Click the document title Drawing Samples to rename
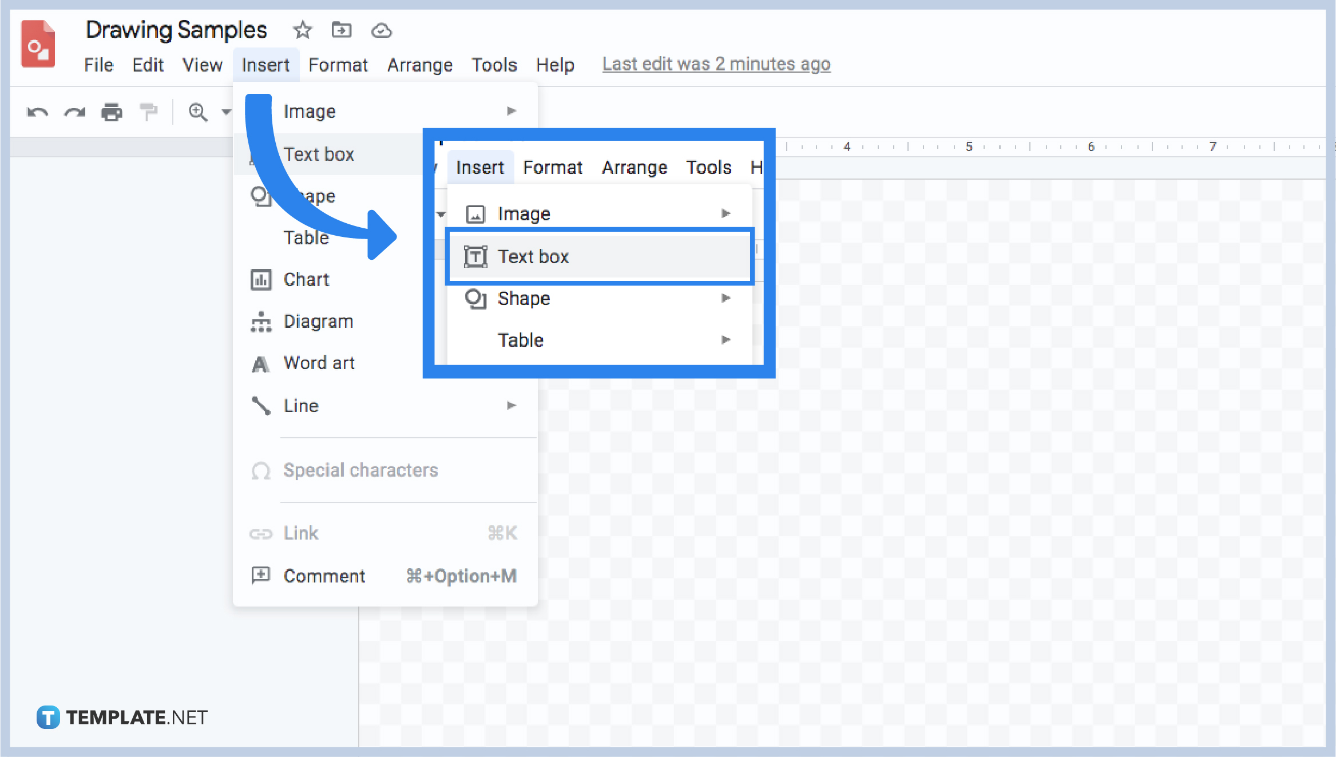The image size is (1336, 757). [x=176, y=29]
